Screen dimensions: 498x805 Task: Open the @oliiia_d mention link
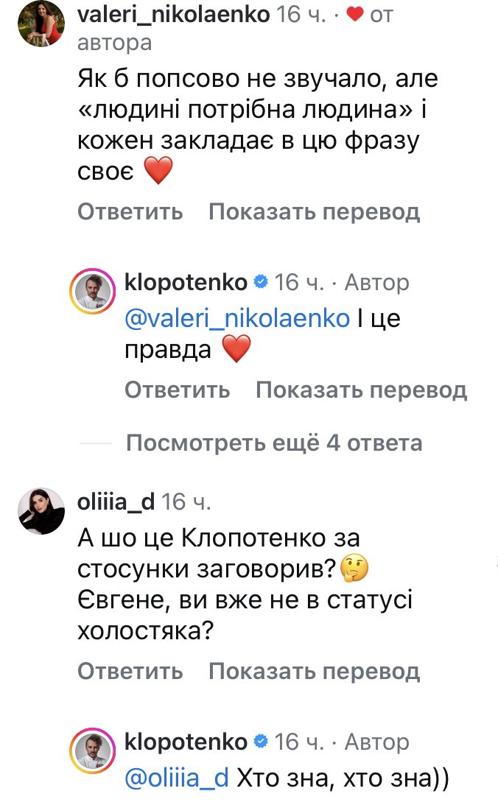click(x=177, y=778)
